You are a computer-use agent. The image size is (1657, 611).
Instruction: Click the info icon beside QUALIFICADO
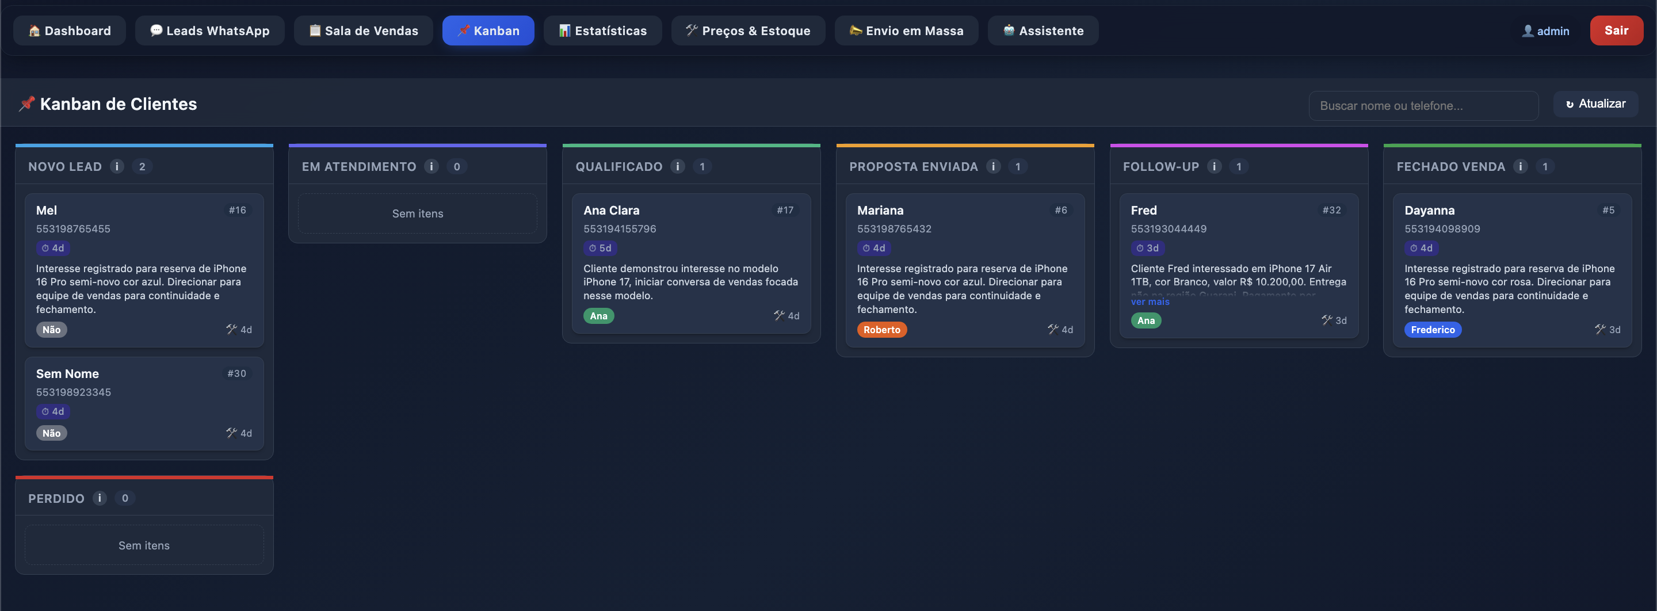pyautogui.click(x=677, y=167)
